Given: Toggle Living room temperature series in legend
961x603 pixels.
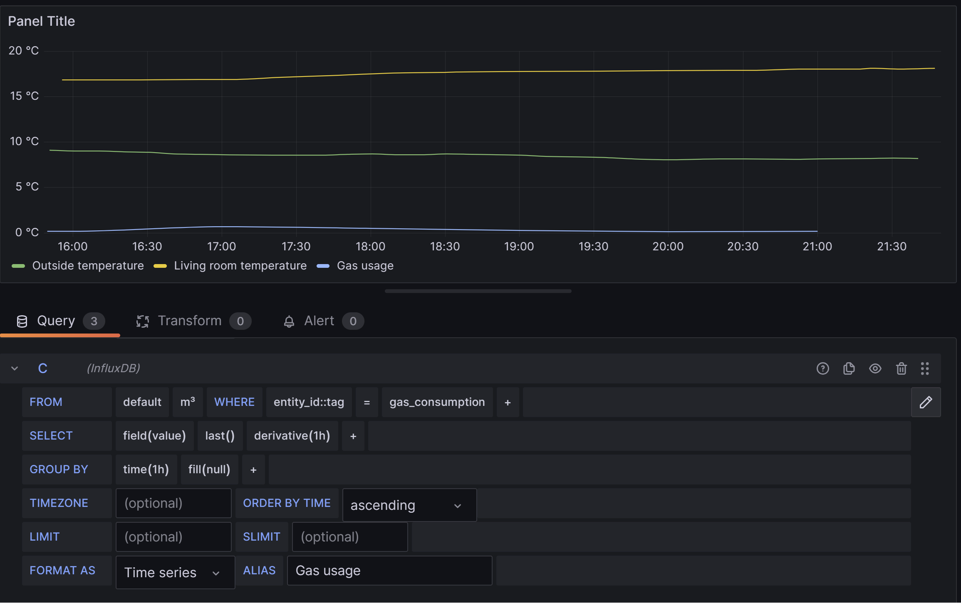Looking at the screenshot, I should (240, 266).
